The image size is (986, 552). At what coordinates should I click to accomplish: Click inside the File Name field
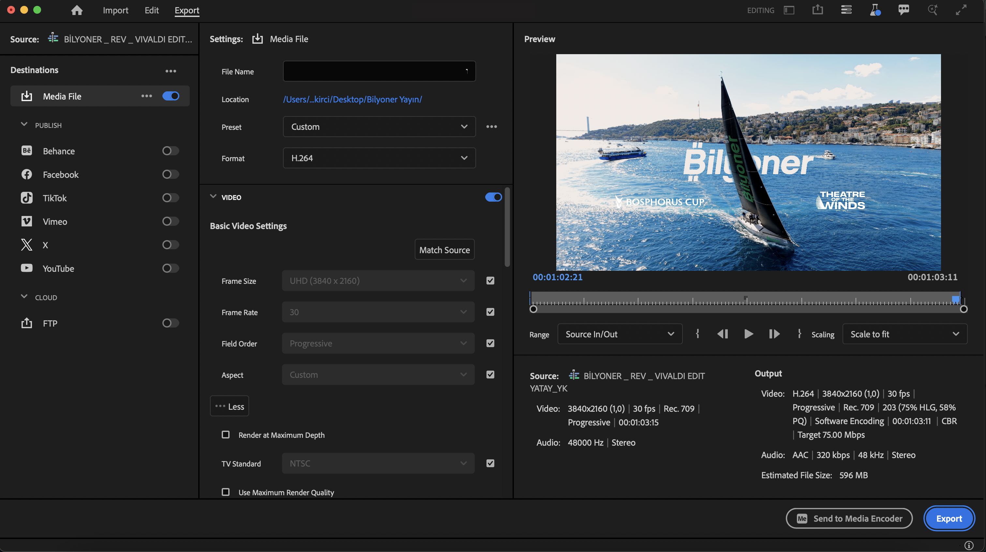coord(379,71)
